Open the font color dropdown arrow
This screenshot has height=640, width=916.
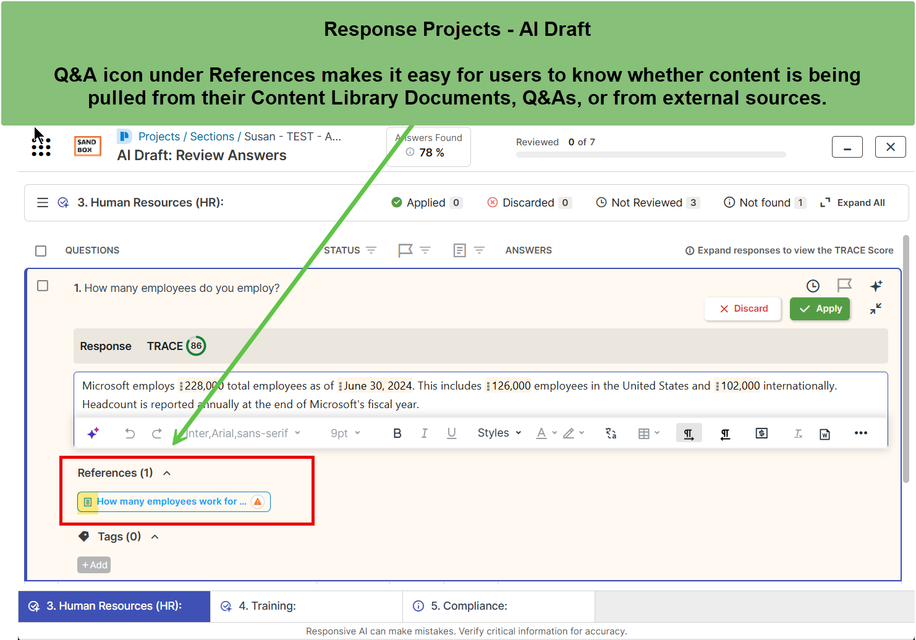pos(554,433)
